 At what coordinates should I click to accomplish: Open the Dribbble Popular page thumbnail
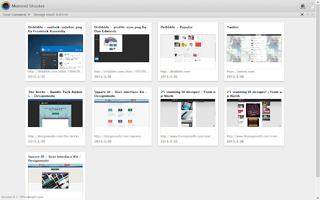(x=188, y=51)
